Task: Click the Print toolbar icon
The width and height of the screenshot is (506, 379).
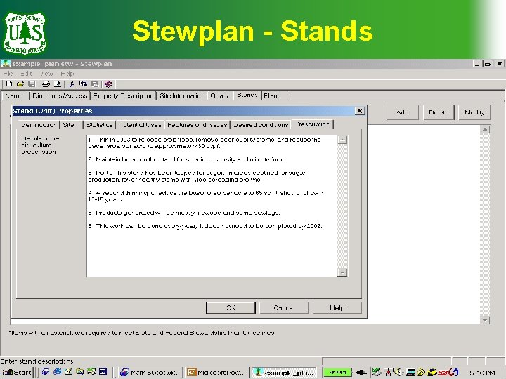Action: point(46,84)
